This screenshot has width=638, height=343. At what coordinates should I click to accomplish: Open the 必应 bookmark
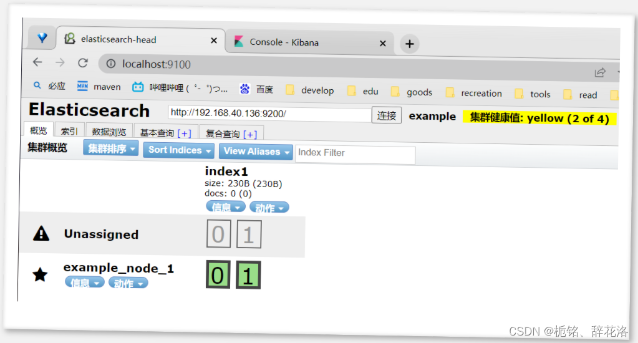coord(49,85)
